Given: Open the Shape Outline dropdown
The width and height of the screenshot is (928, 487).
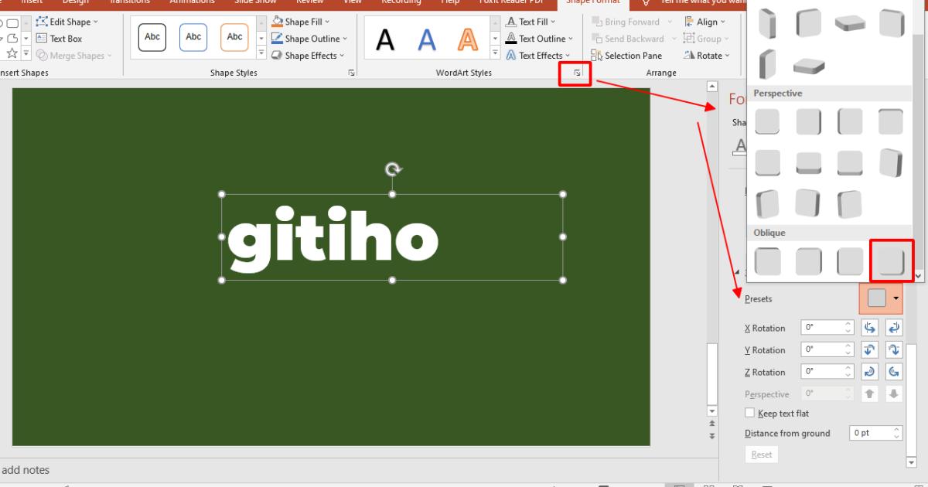Looking at the screenshot, I should (x=309, y=39).
